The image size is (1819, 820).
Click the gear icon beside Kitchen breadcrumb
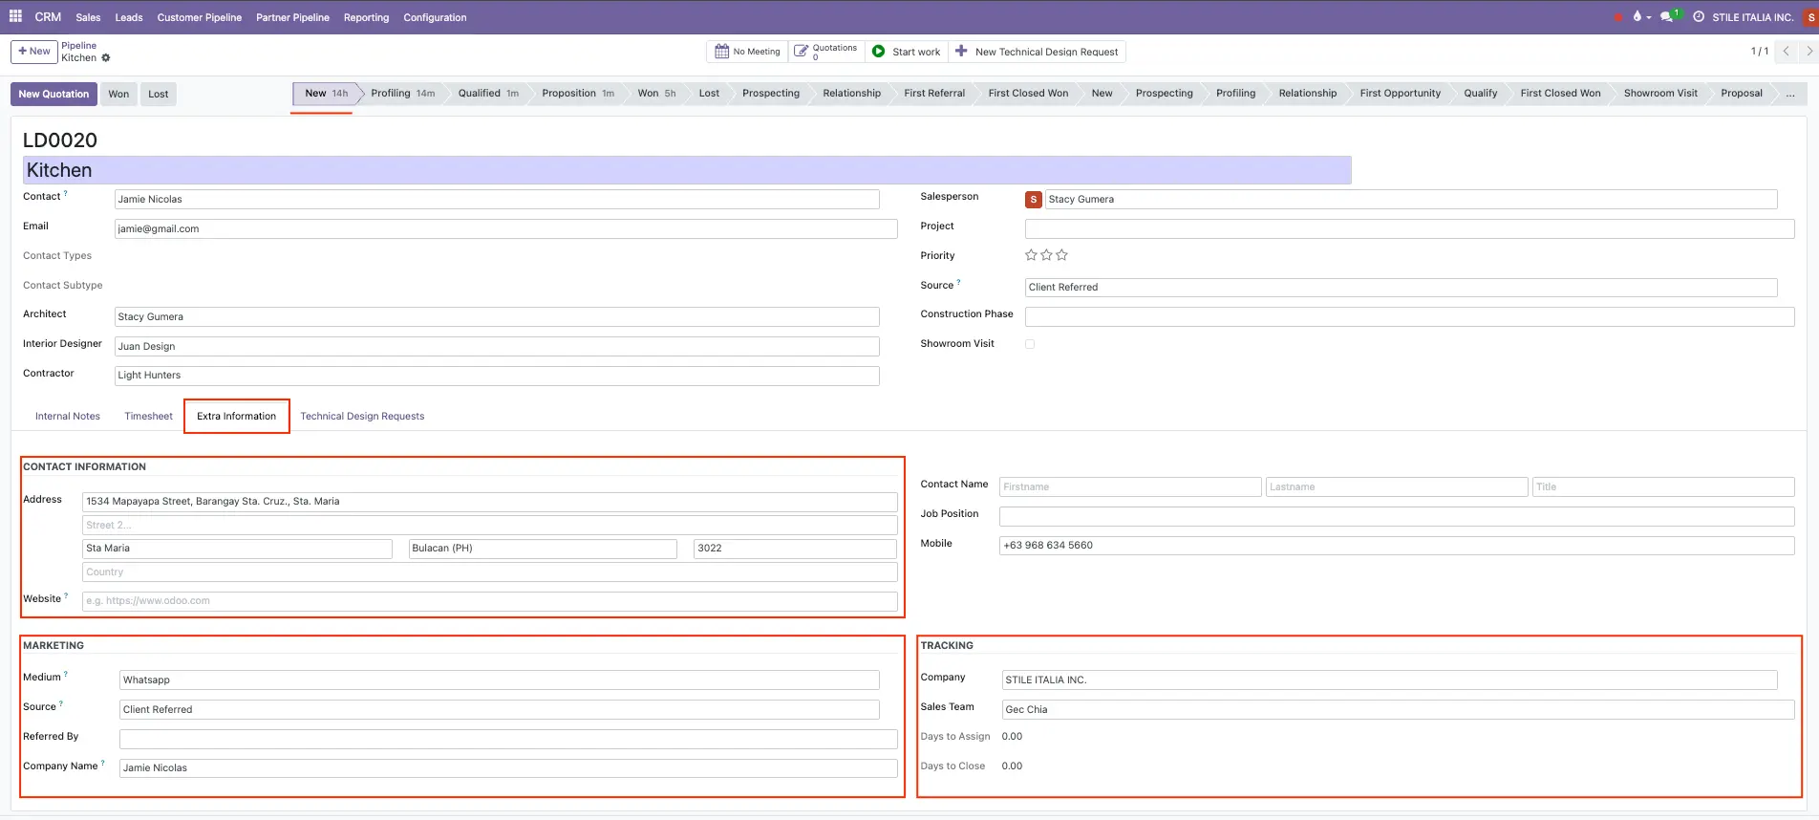click(x=106, y=58)
